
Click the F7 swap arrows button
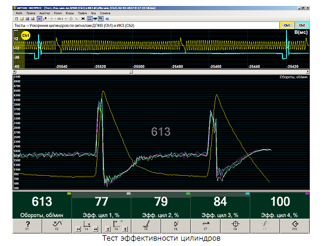tap(206, 226)
